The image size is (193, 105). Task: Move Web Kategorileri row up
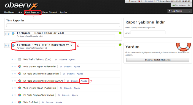[x=15, y=74]
